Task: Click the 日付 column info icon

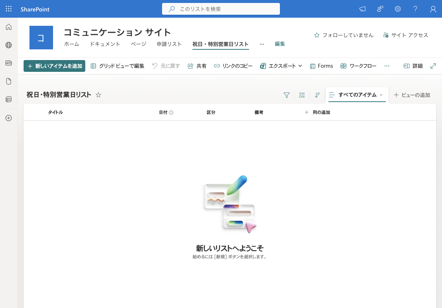Action: point(171,113)
